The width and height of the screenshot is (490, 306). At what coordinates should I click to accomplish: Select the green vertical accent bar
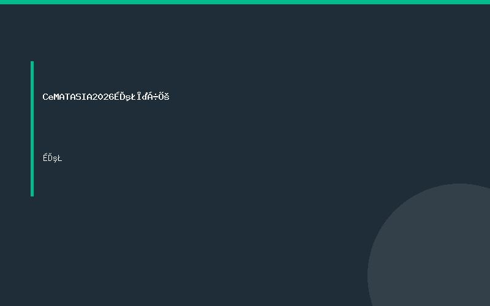tap(32, 129)
